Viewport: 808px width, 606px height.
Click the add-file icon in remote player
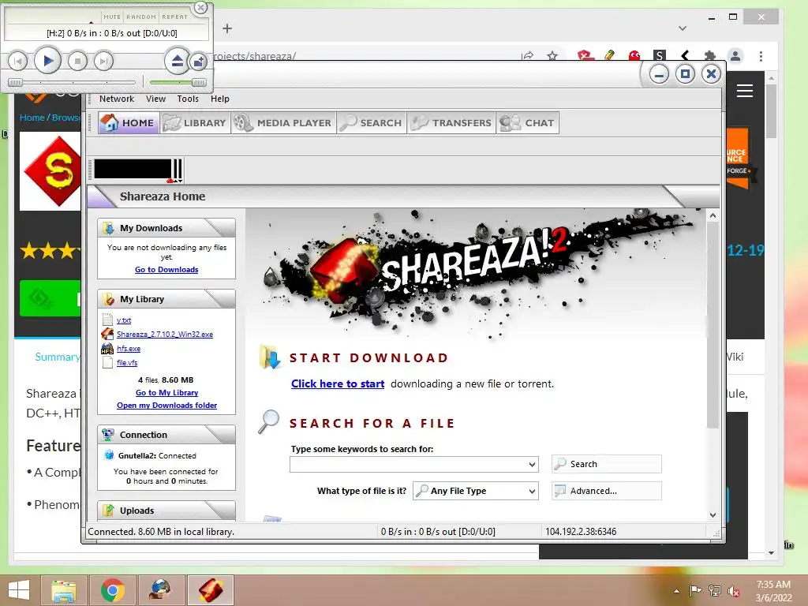tap(198, 62)
